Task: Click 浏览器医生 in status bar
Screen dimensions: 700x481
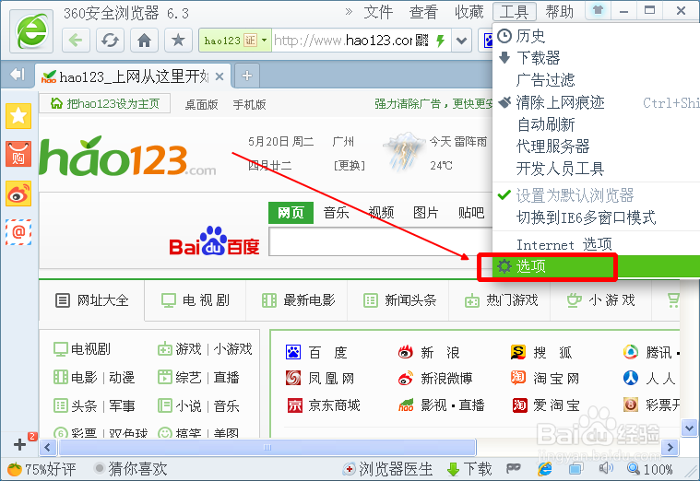Action: (x=387, y=469)
